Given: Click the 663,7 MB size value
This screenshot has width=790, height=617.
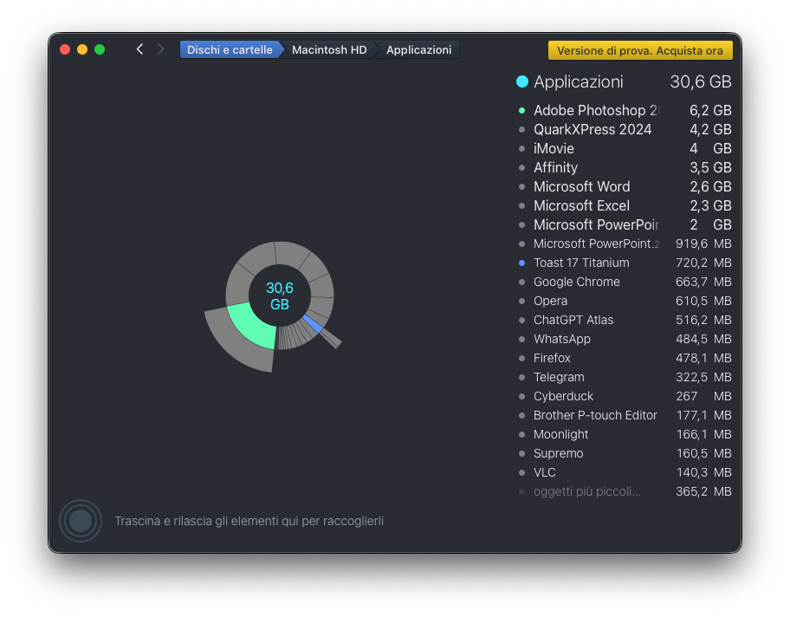Looking at the screenshot, I should (x=703, y=283).
